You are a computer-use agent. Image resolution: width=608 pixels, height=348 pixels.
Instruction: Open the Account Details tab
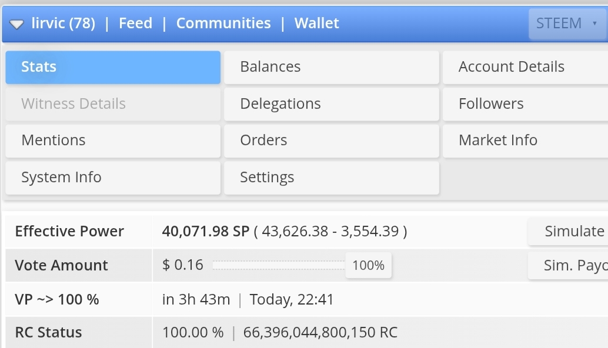tap(525, 67)
